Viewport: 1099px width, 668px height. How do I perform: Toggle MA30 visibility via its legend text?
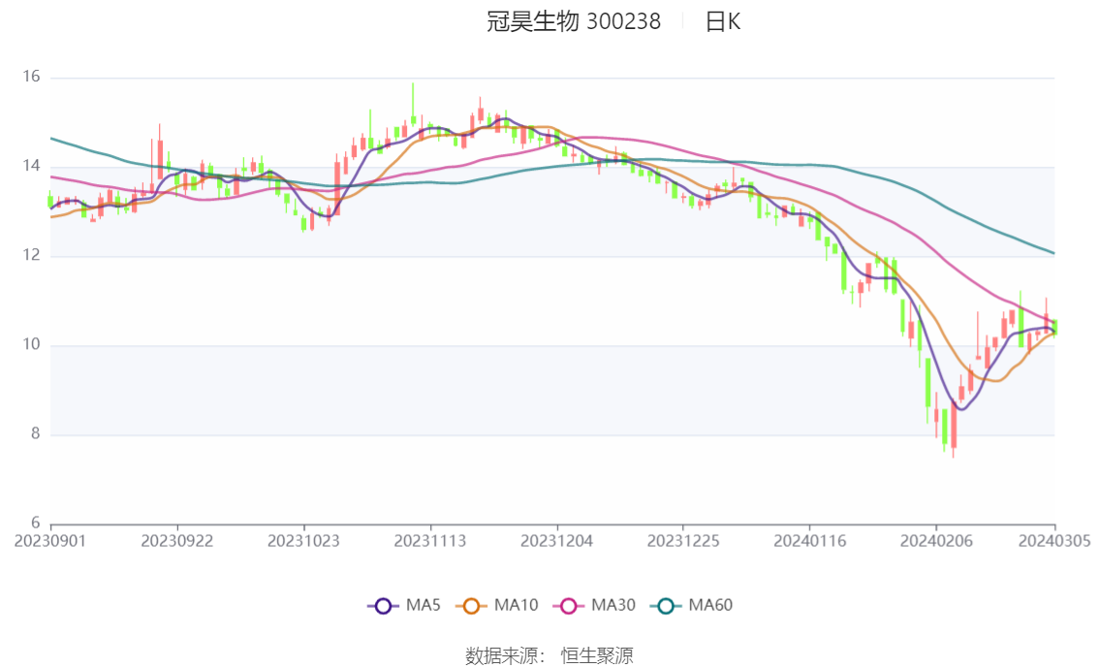(x=613, y=606)
